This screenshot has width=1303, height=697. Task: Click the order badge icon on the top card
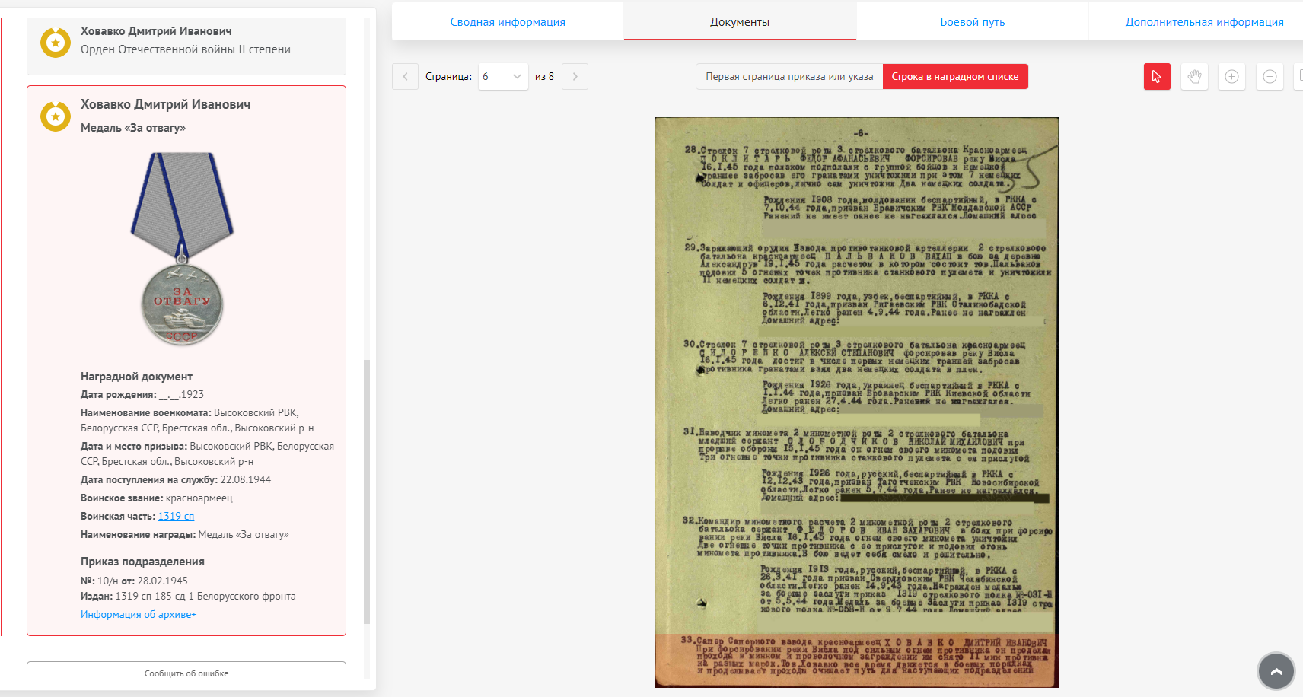point(56,43)
